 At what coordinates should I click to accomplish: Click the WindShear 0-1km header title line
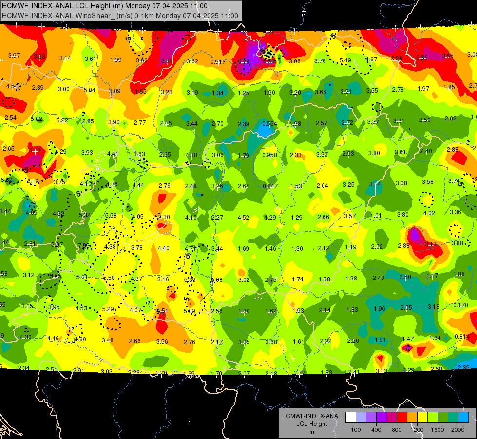click(120, 16)
